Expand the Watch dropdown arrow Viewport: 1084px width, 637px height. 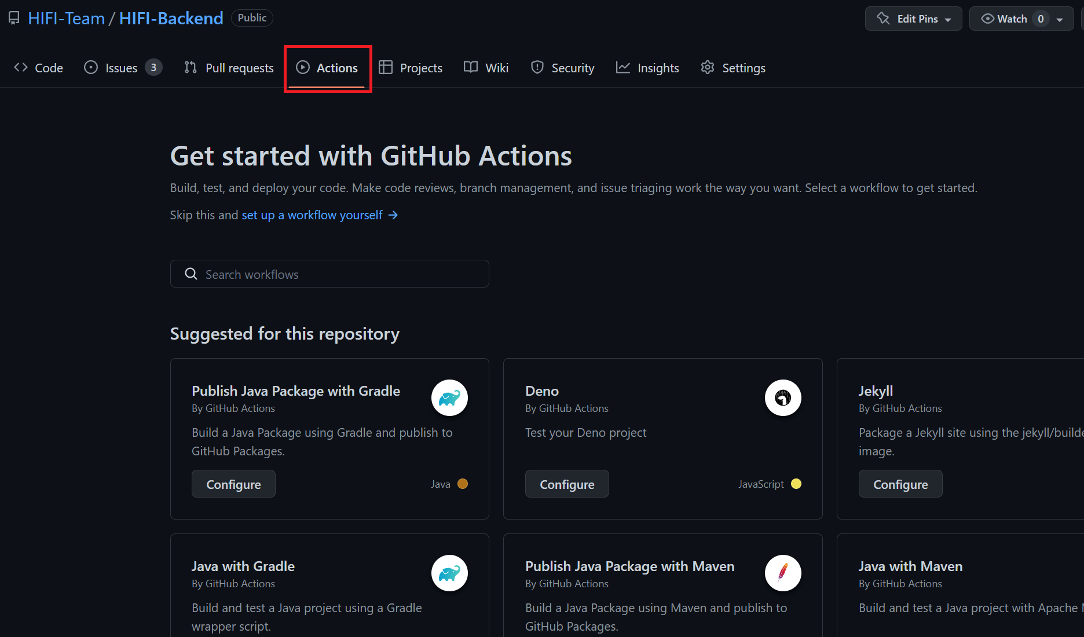coord(1060,19)
